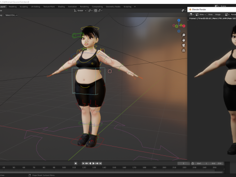236x177 pixels.
Task: Click the bright green negative Y axis gizmo
Action: (x=177, y=26)
